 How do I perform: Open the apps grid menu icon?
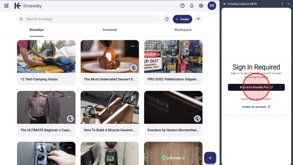click(x=6, y=6)
